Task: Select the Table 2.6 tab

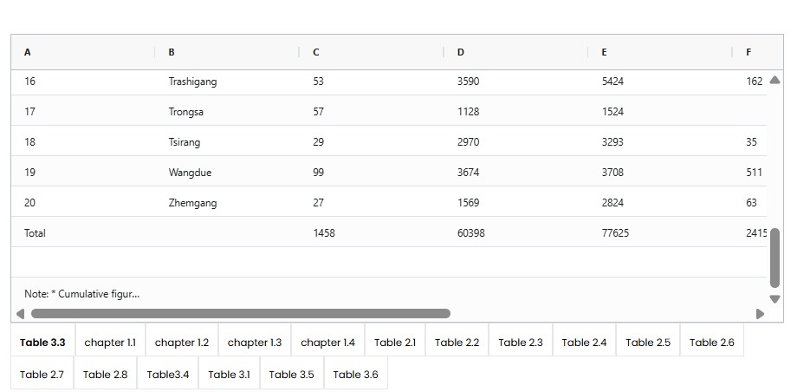Action: (711, 343)
